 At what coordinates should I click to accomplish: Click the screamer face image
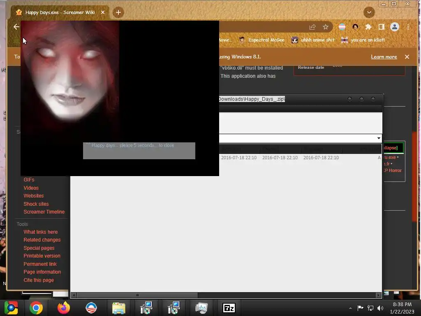(70, 78)
